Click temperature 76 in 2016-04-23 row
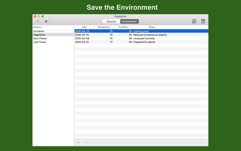Viewport: 241px width, 151px height. (x=111, y=31)
